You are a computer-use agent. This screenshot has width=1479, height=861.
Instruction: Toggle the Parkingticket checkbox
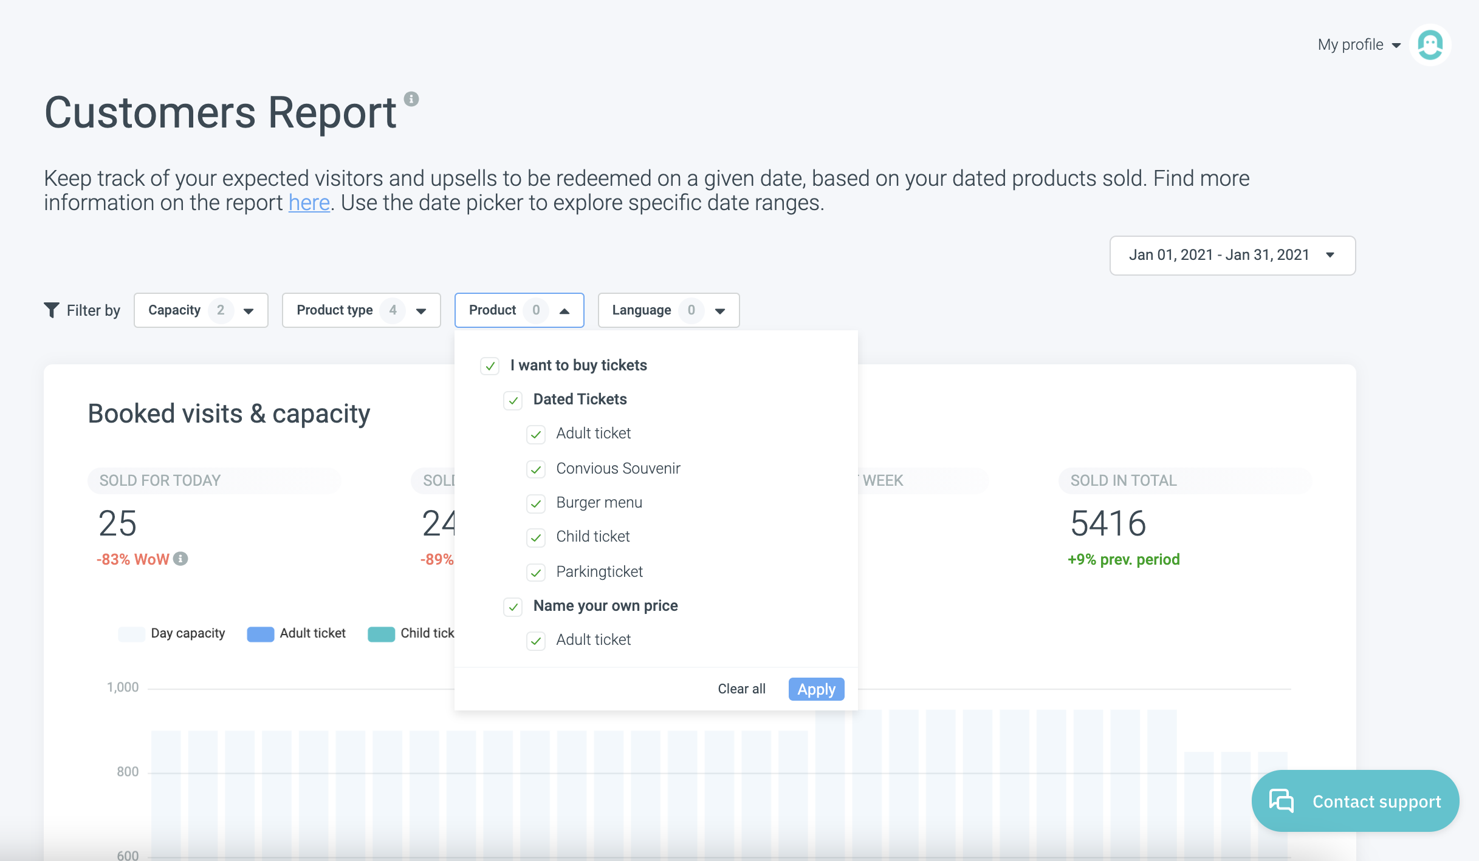[536, 572]
